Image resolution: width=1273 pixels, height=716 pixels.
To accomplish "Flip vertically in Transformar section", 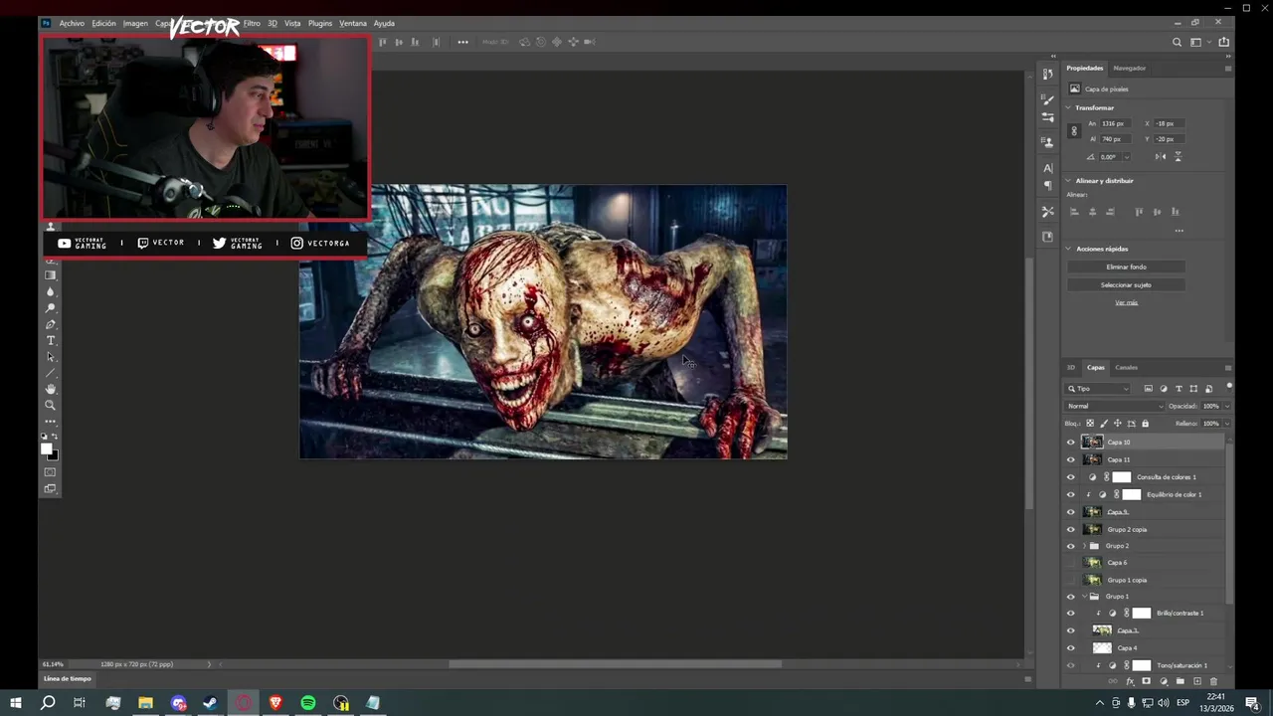I will (1179, 157).
